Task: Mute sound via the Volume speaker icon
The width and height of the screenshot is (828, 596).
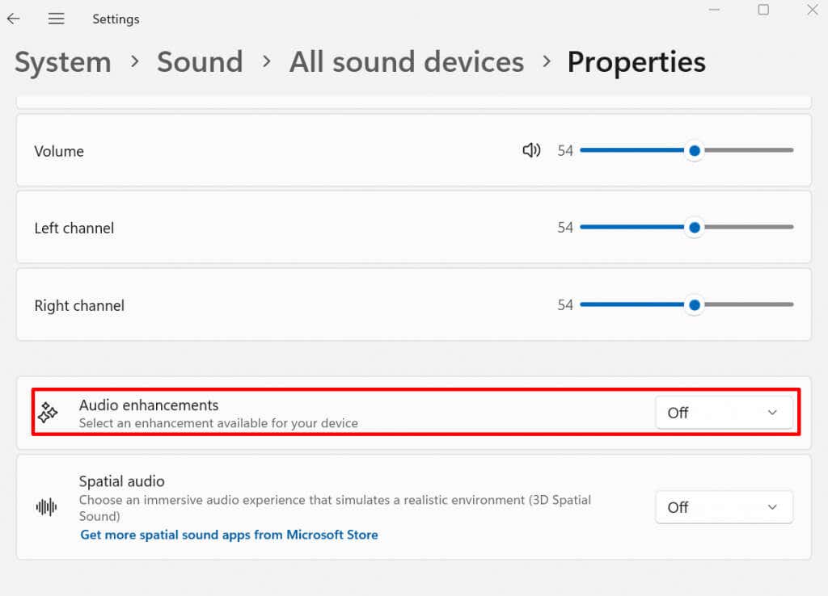Action: pos(531,150)
